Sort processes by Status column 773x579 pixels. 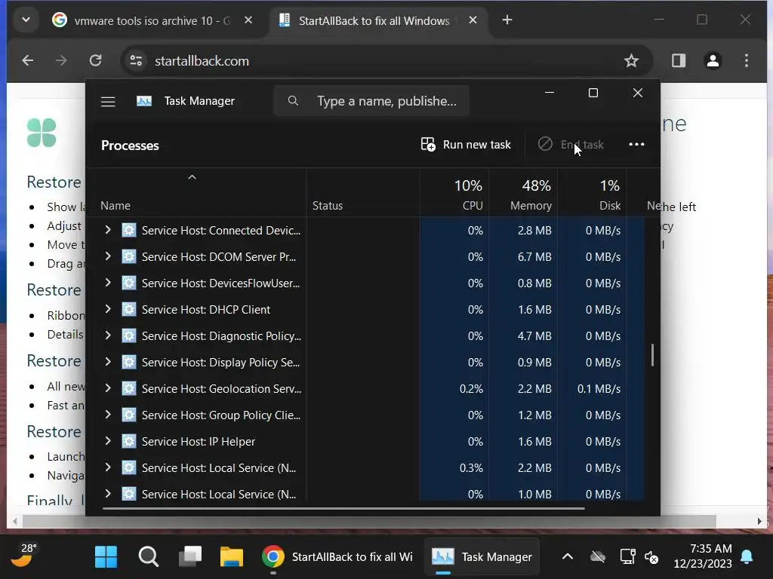(328, 205)
